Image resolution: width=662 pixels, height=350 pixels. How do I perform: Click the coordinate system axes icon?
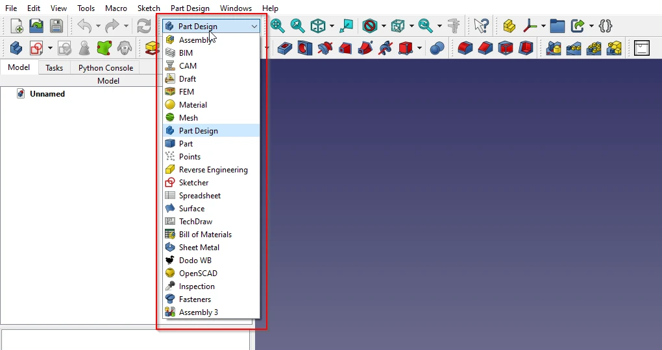pos(530,26)
